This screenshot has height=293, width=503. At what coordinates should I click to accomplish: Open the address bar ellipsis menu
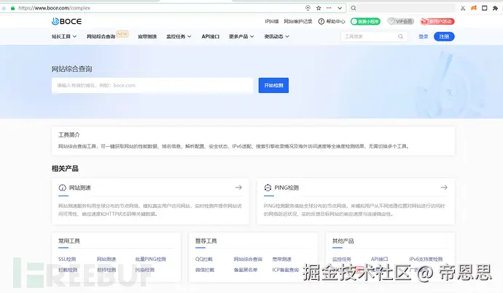pyautogui.click(x=329, y=8)
